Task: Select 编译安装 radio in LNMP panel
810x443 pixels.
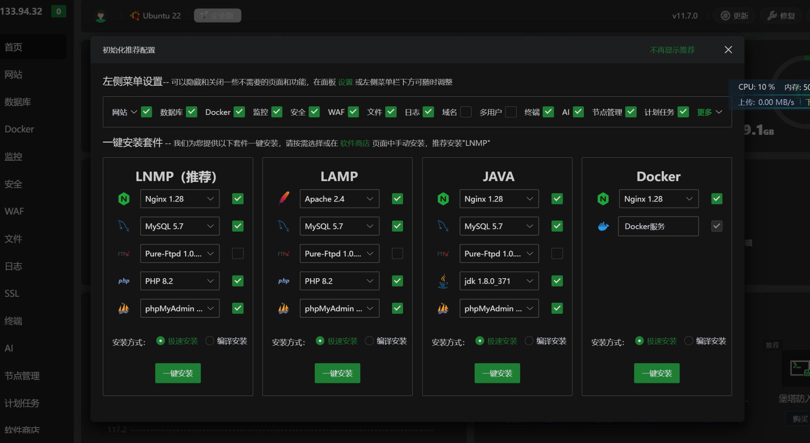Action: click(x=210, y=341)
